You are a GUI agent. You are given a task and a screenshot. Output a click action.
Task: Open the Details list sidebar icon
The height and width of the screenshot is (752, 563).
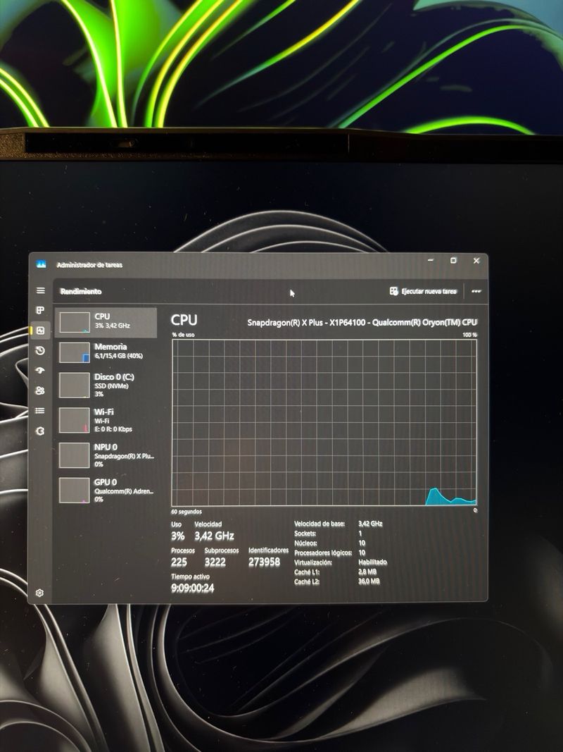(40, 410)
